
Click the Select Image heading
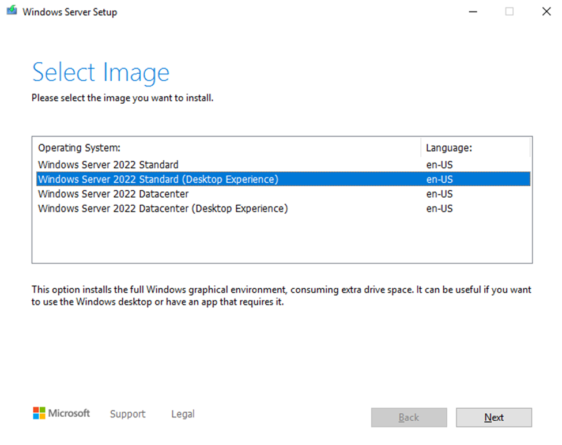point(101,73)
